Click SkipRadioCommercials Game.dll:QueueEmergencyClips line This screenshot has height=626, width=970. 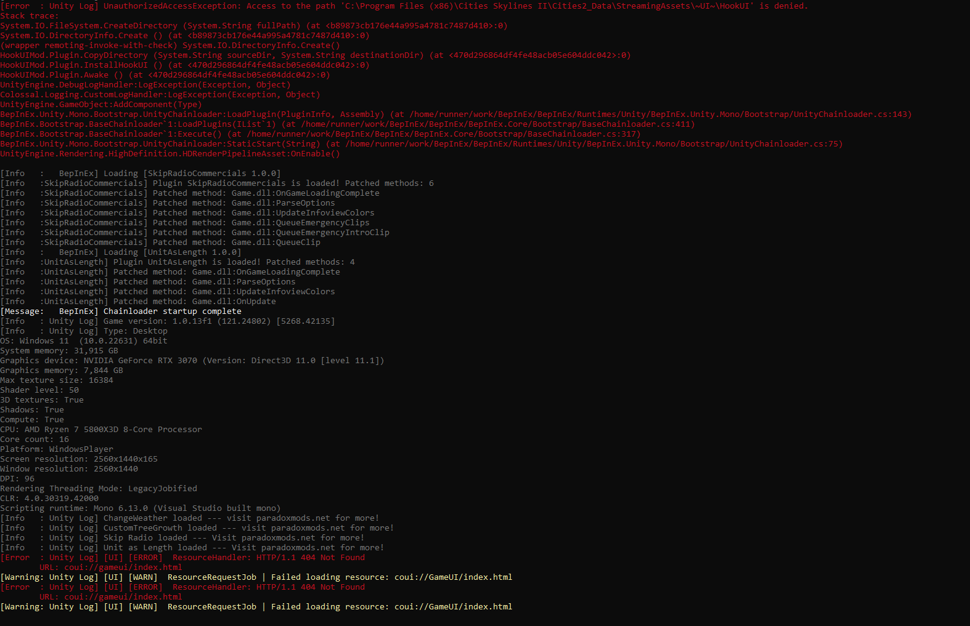(x=185, y=223)
